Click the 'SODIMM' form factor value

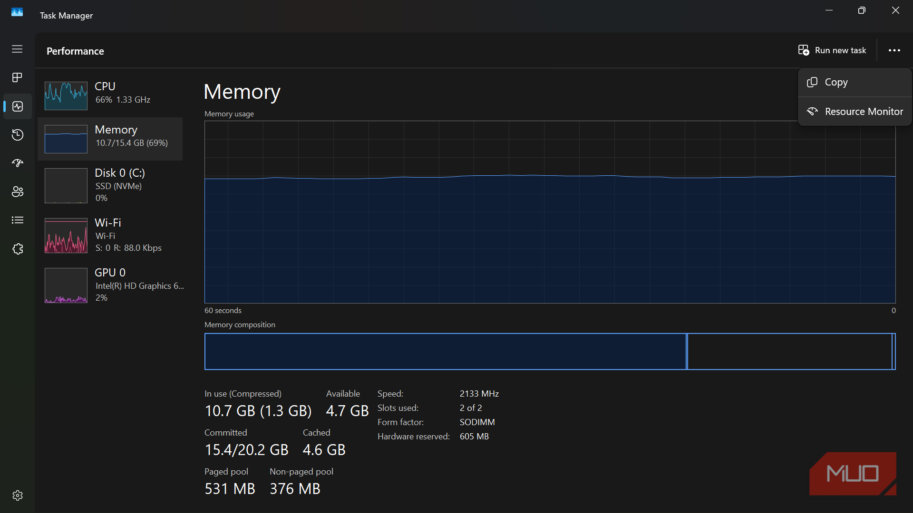pos(477,422)
